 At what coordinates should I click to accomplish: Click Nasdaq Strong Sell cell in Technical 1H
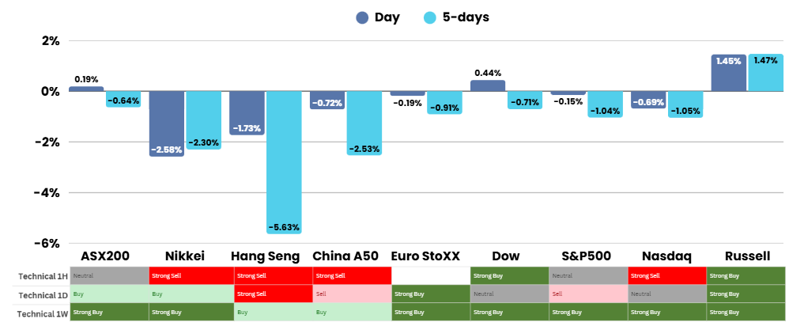coord(667,275)
